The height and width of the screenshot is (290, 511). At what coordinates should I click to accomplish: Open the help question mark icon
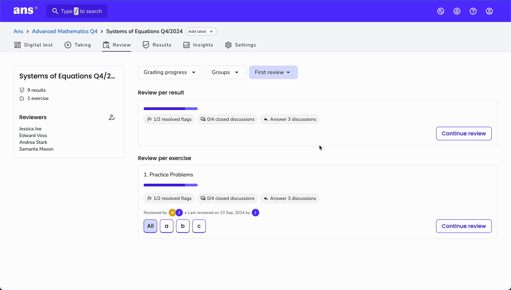(x=473, y=11)
